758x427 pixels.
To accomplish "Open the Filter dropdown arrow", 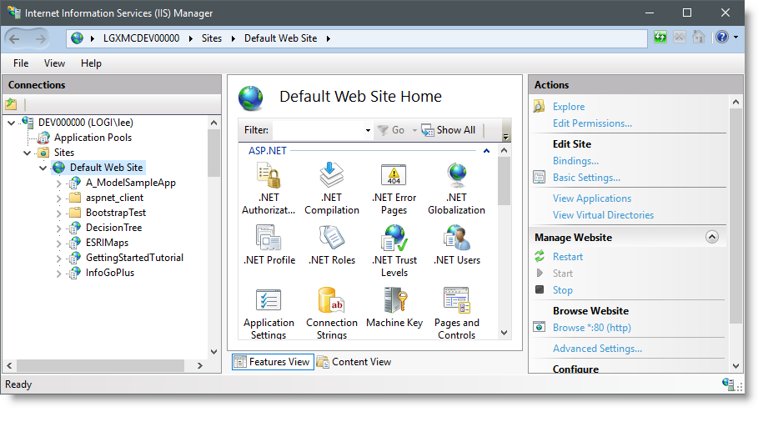I will pyautogui.click(x=368, y=130).
